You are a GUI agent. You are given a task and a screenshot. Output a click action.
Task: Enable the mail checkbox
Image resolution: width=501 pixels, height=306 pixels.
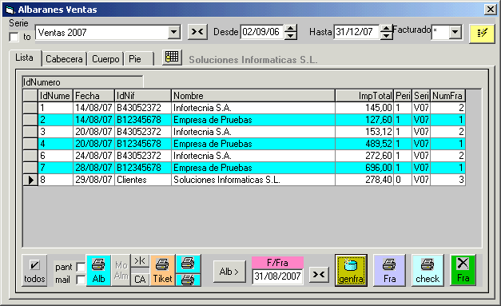point(81,280)
